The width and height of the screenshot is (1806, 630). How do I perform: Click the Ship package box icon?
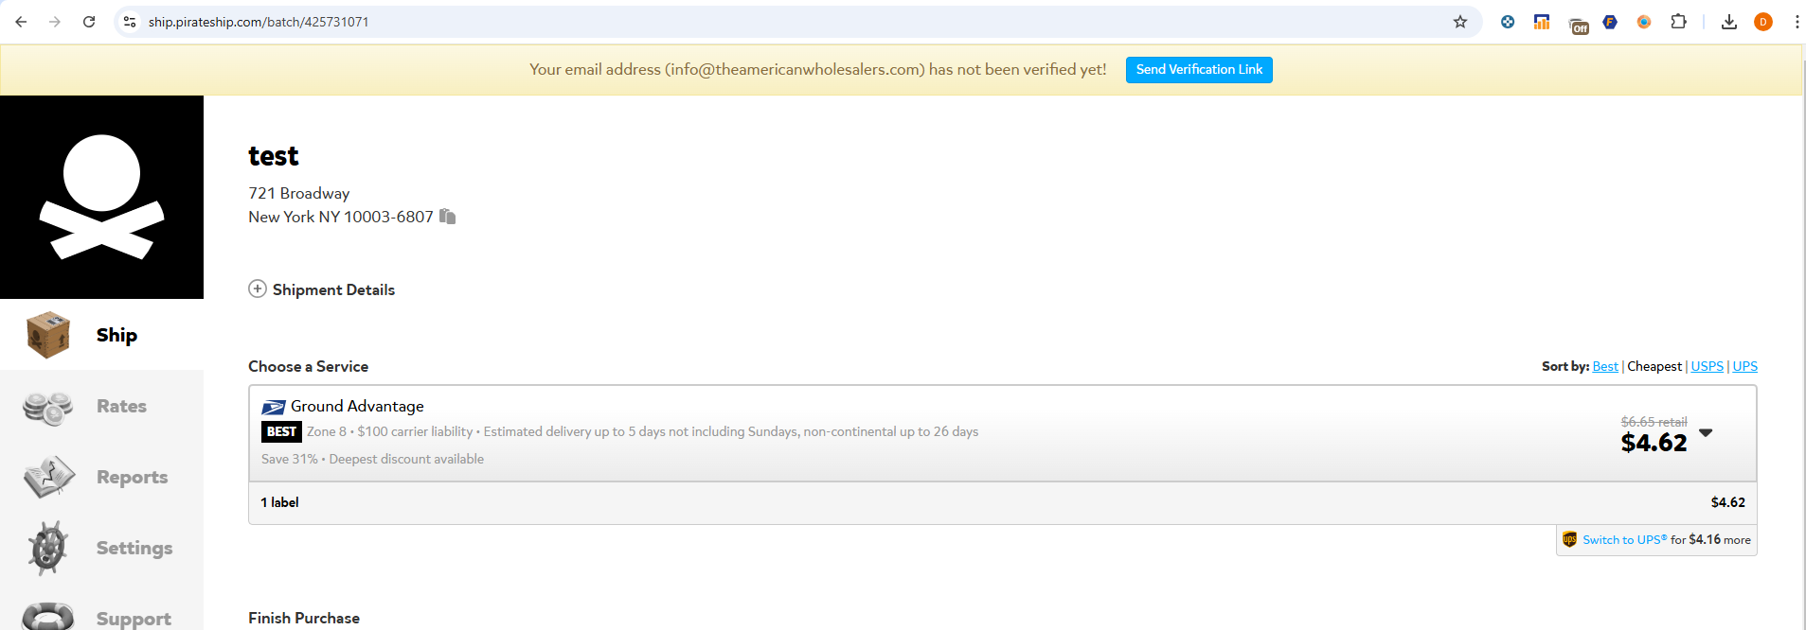point(48,335)
